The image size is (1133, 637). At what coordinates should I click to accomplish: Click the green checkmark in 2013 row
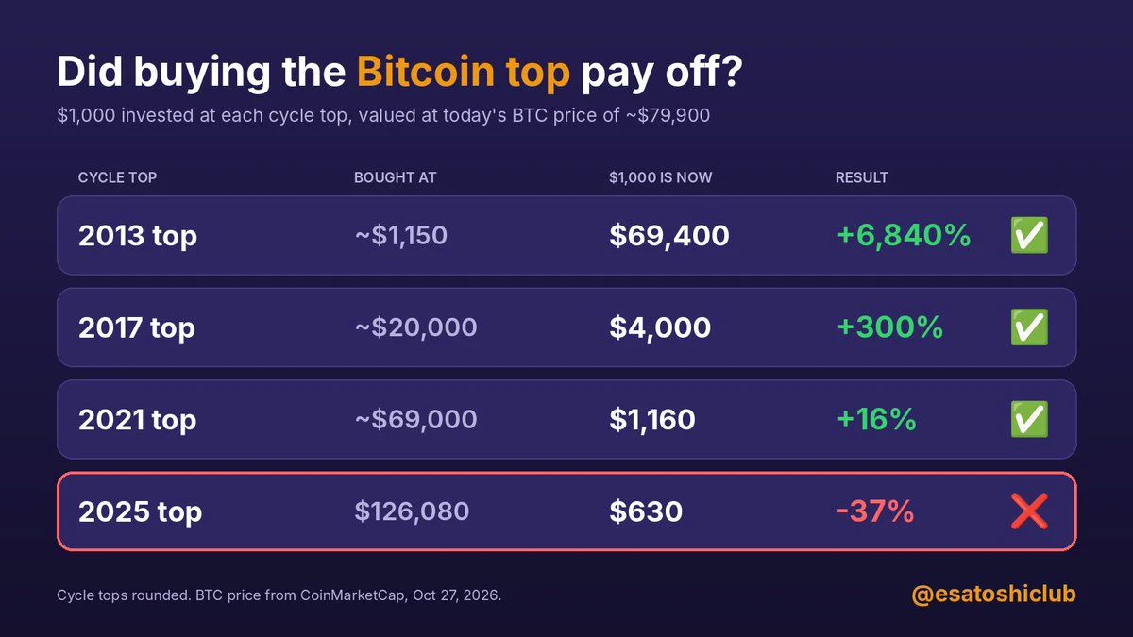point(1029,235)
